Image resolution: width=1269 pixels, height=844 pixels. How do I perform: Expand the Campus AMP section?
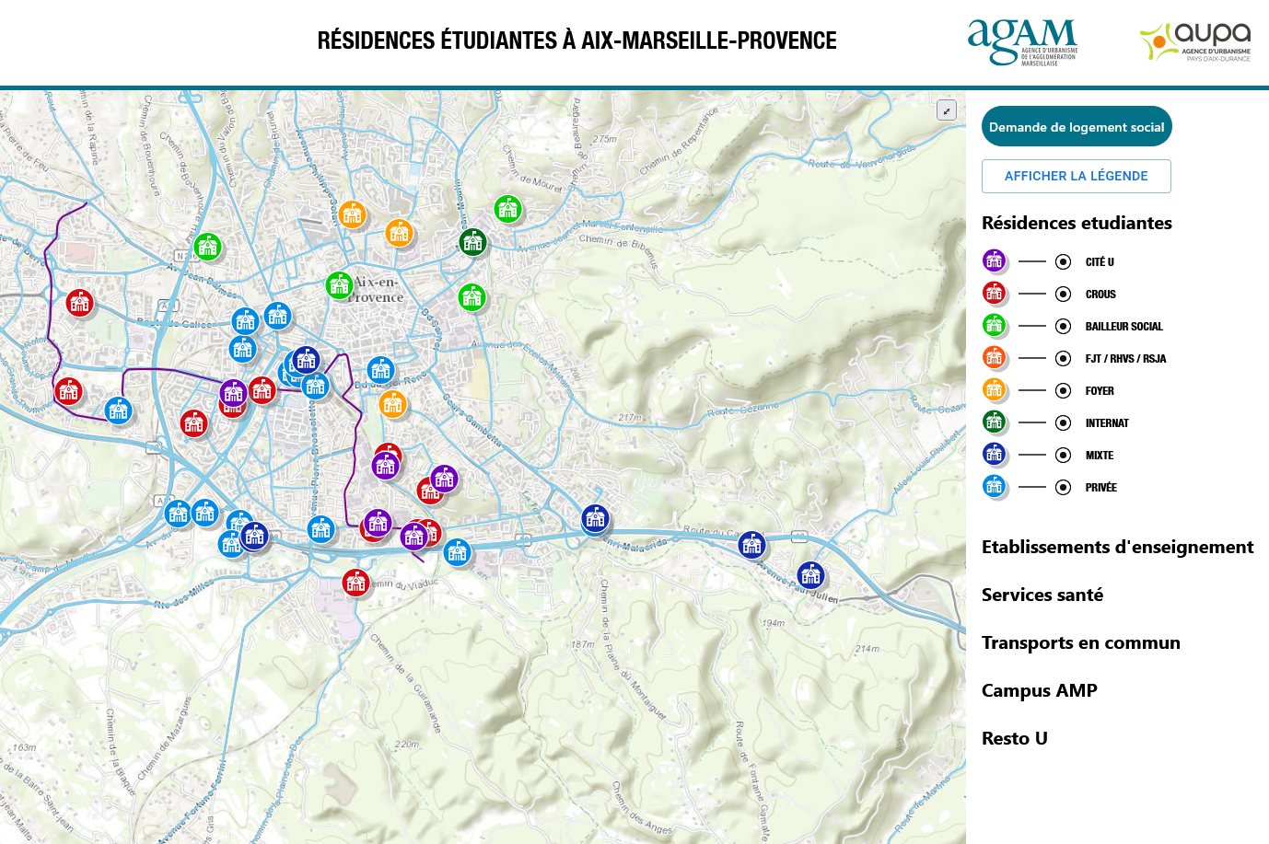coord(1040,690)
